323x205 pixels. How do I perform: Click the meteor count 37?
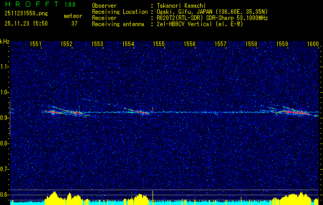click(x=74, y=24)
